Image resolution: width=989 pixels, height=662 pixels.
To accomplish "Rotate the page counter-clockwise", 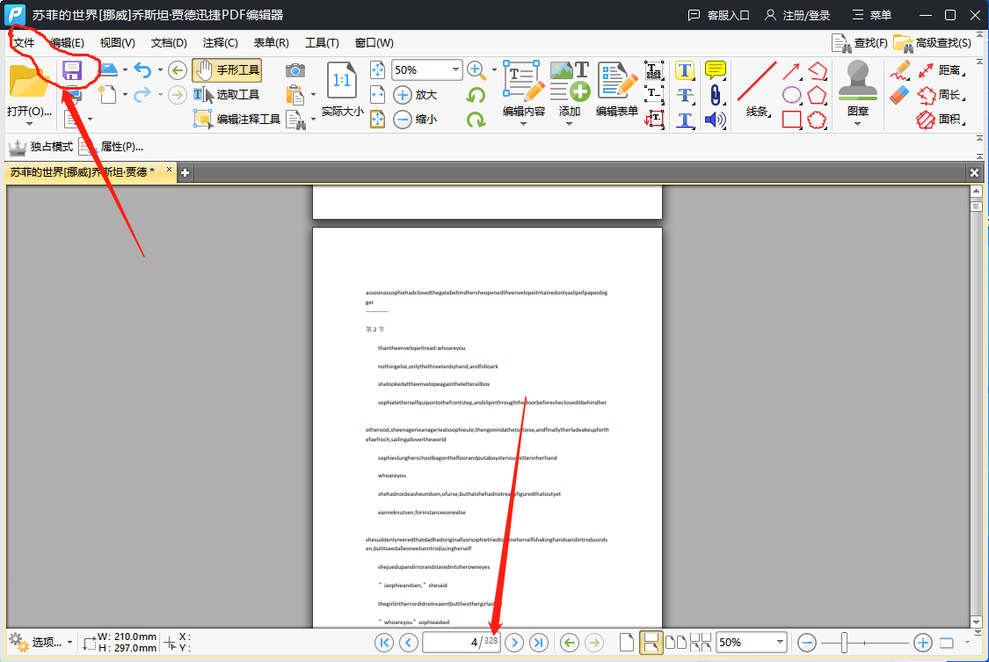I will coord(476,96).
